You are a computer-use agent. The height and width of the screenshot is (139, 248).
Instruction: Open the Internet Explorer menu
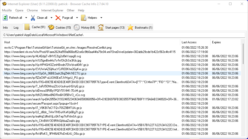point(52,10)
